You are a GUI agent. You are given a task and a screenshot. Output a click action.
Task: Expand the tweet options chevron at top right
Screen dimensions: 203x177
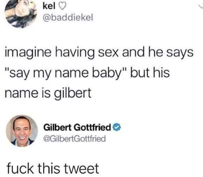tap(201, 6)
